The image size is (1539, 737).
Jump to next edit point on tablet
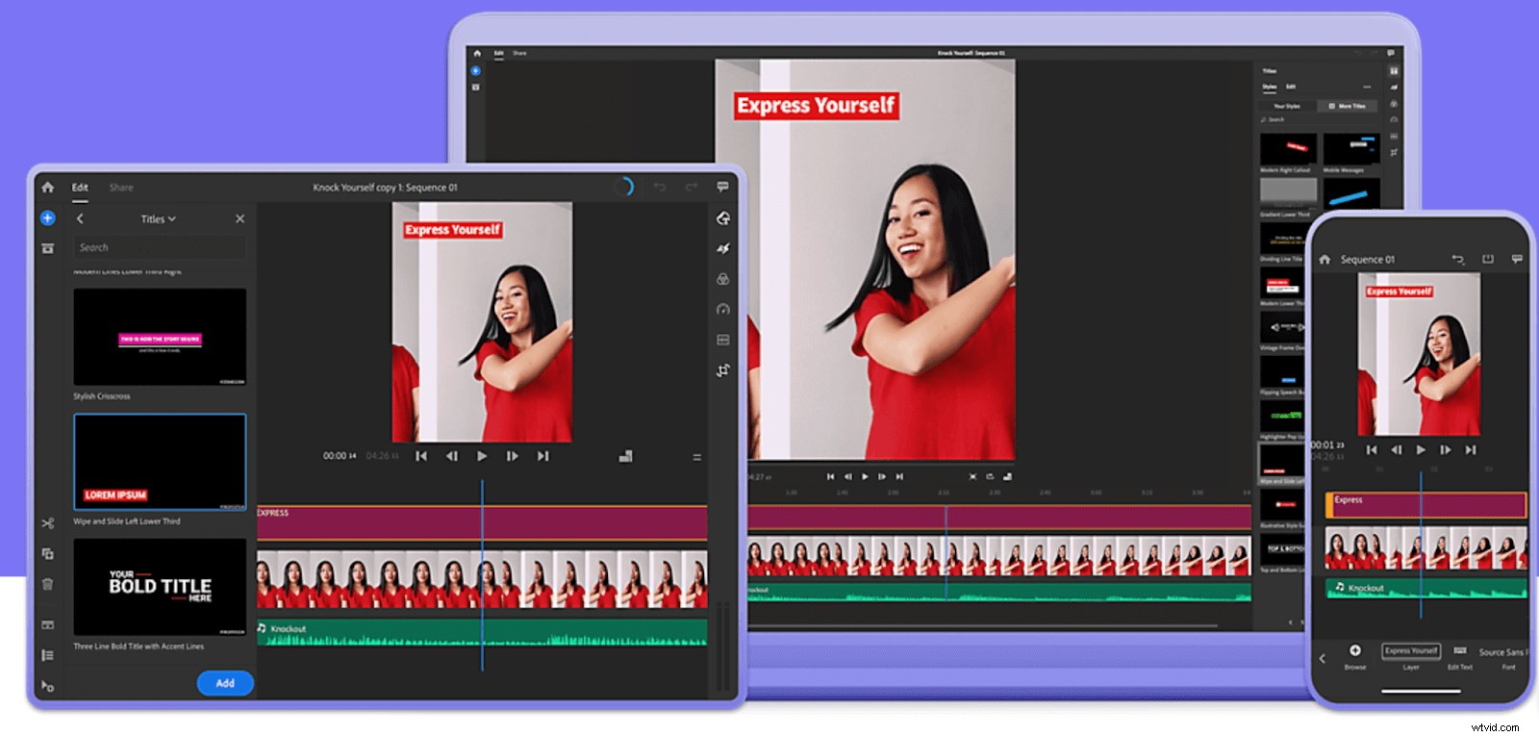tap(543, 456)
